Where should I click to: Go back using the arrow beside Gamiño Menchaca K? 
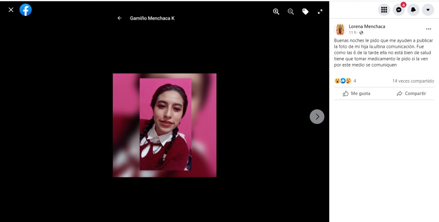tap(119, 18)
